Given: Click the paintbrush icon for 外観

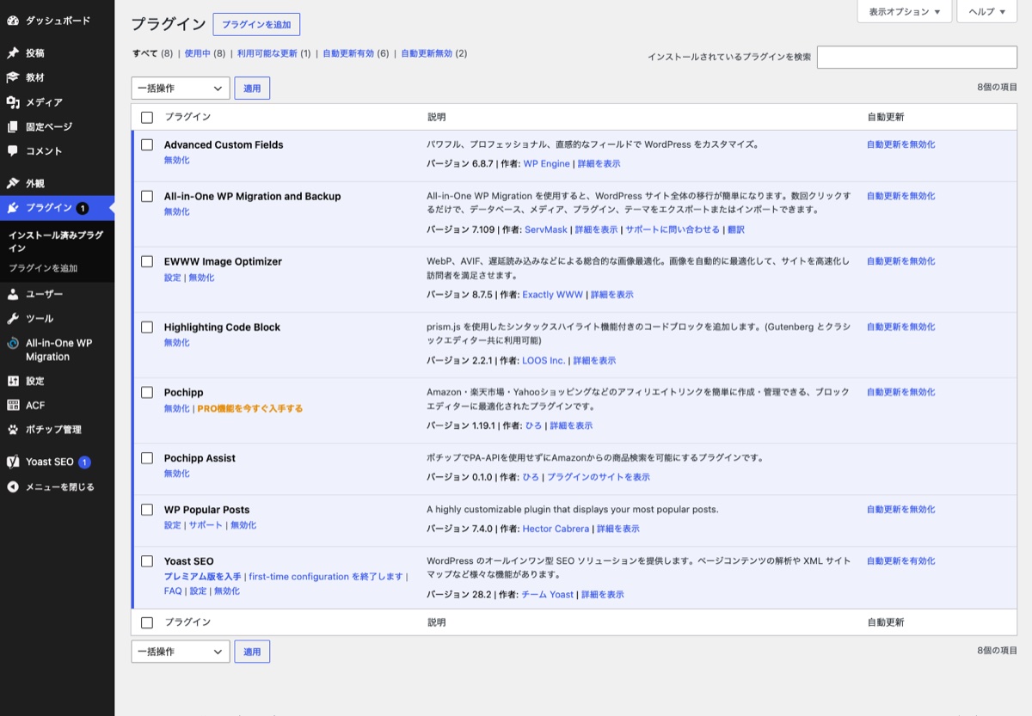Looking at the screenshot, I should [x=13, y=183].
